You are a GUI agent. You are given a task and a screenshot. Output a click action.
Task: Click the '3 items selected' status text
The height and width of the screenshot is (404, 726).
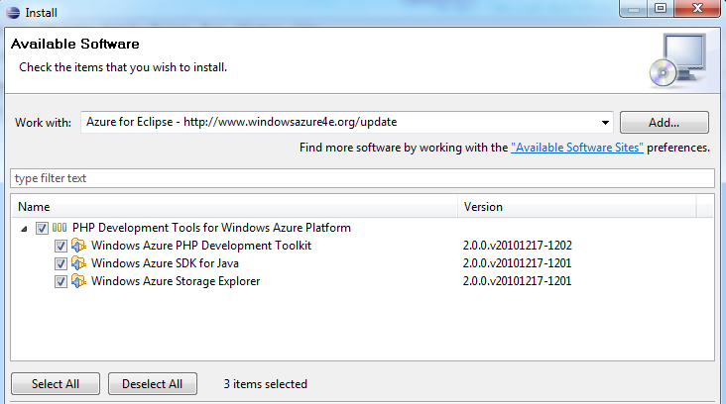[265, 384]
